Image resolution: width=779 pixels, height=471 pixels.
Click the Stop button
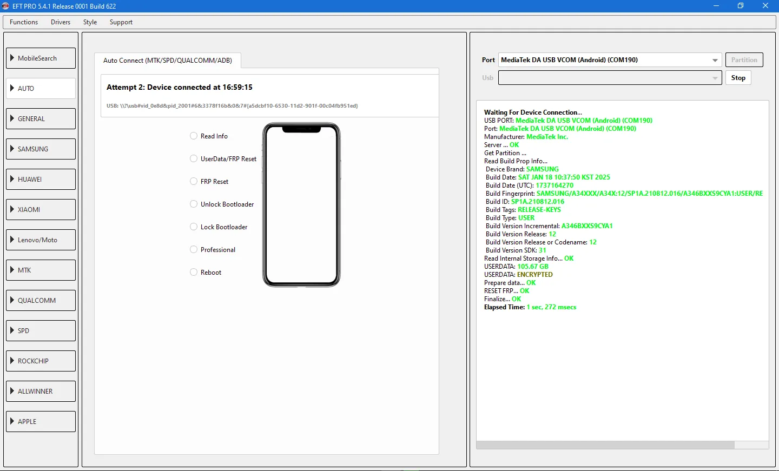(738, 78)
